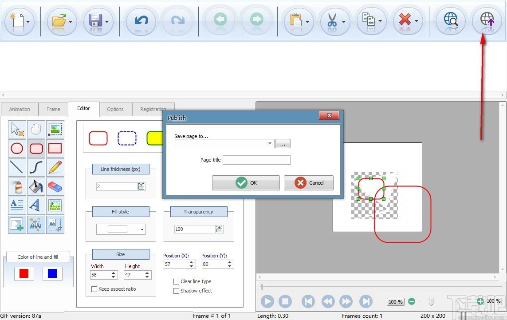Viewport: 507px width, 320px height.
Task: Select the hand pan tool
Action: [36, 130]
